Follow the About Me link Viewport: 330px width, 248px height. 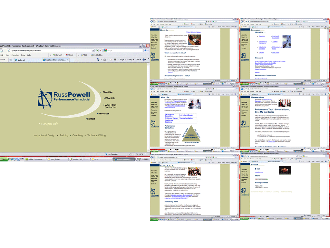point(107,92)
